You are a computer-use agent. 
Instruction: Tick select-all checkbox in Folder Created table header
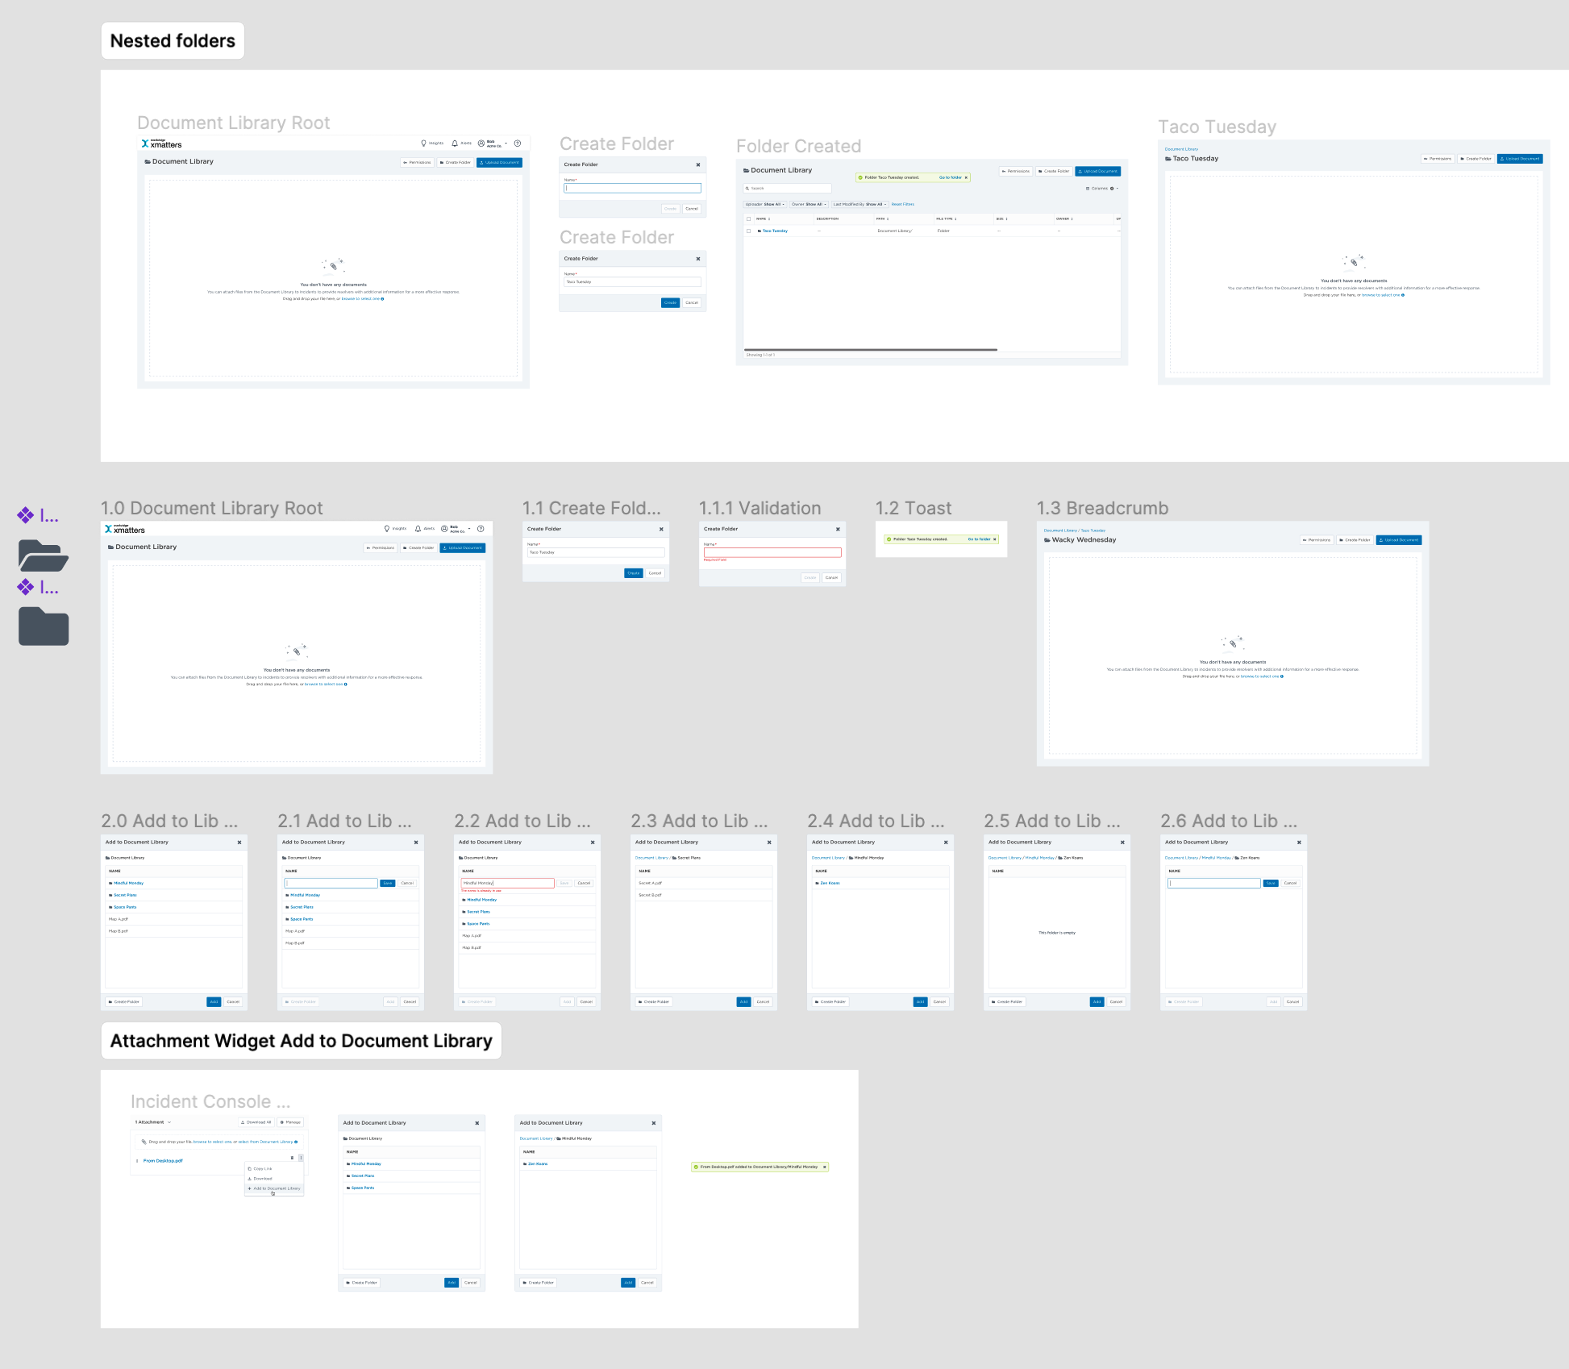click(748, 218)
